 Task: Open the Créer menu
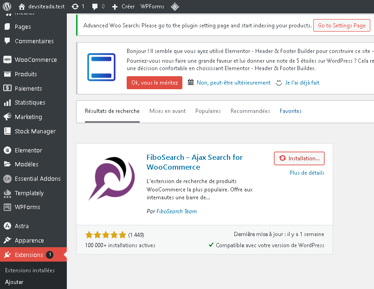click(x=123, y=7)
